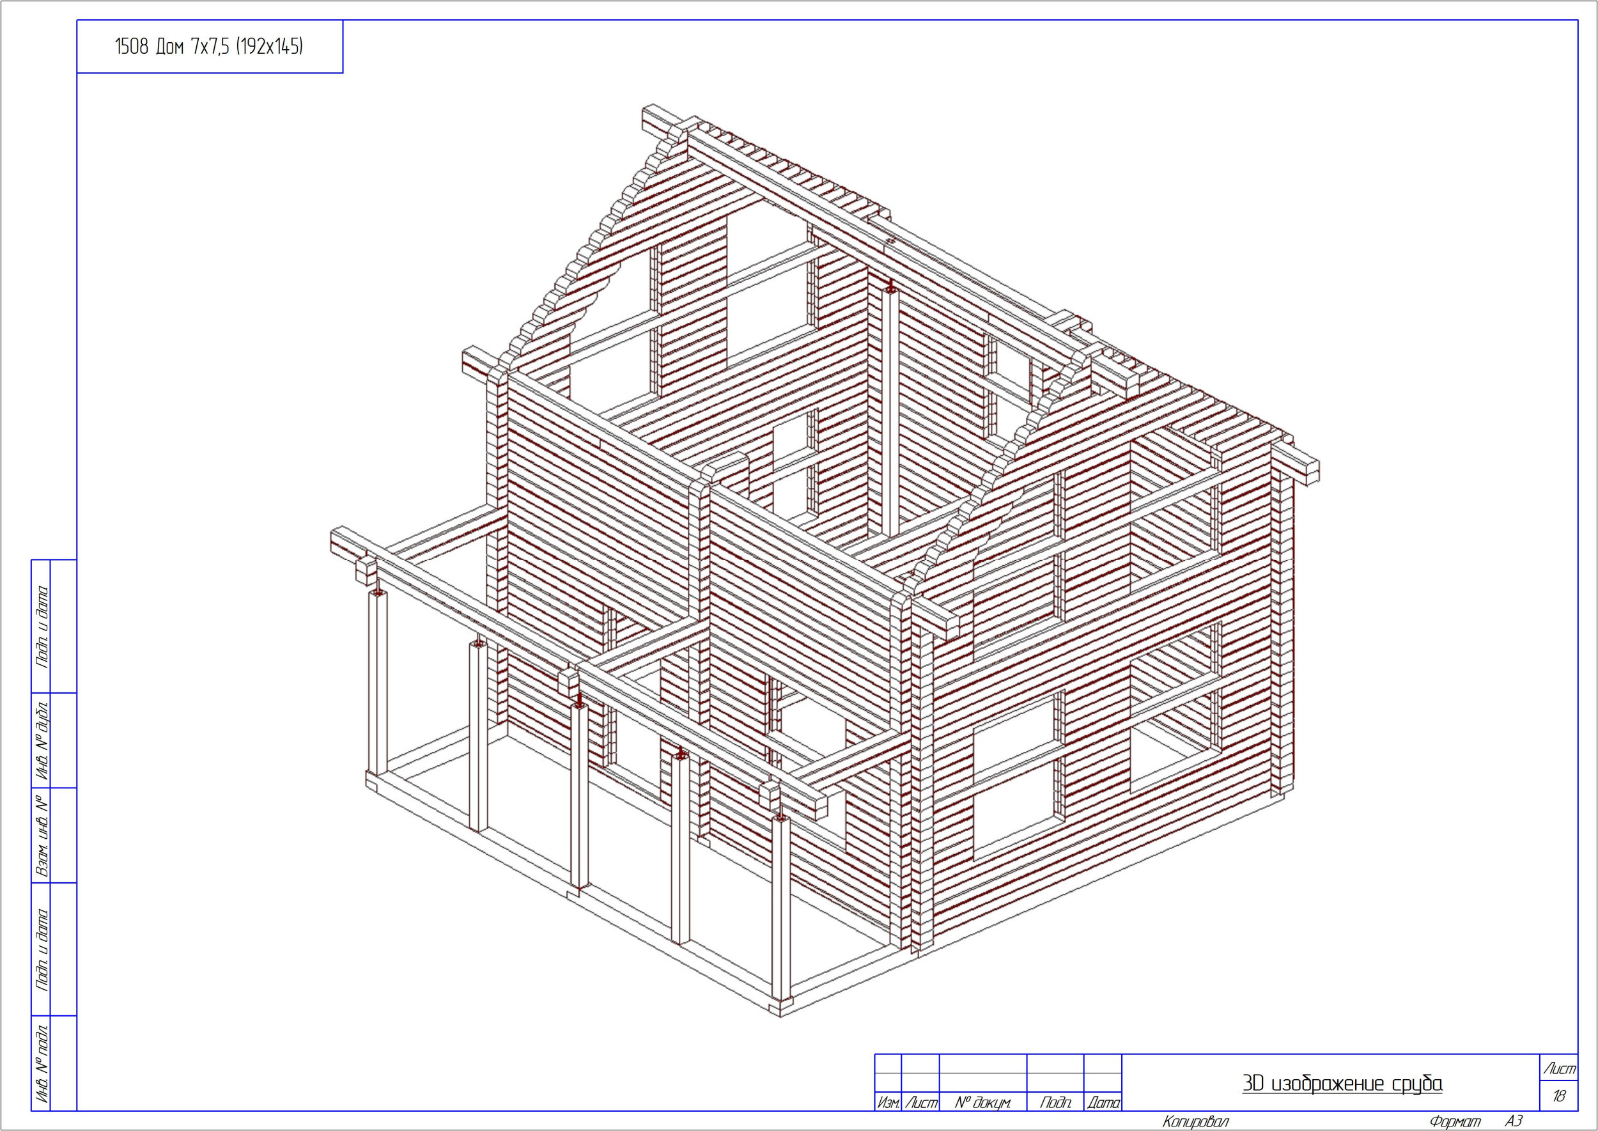Click the Подп. cell in title block
The image size is (1598, 1131).
[1054, 1102]
